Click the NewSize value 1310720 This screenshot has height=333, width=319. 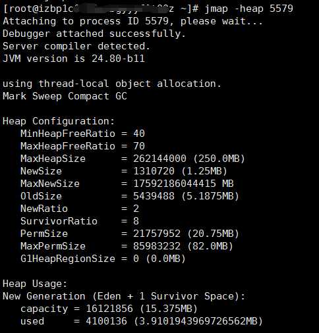pos(154,171)
